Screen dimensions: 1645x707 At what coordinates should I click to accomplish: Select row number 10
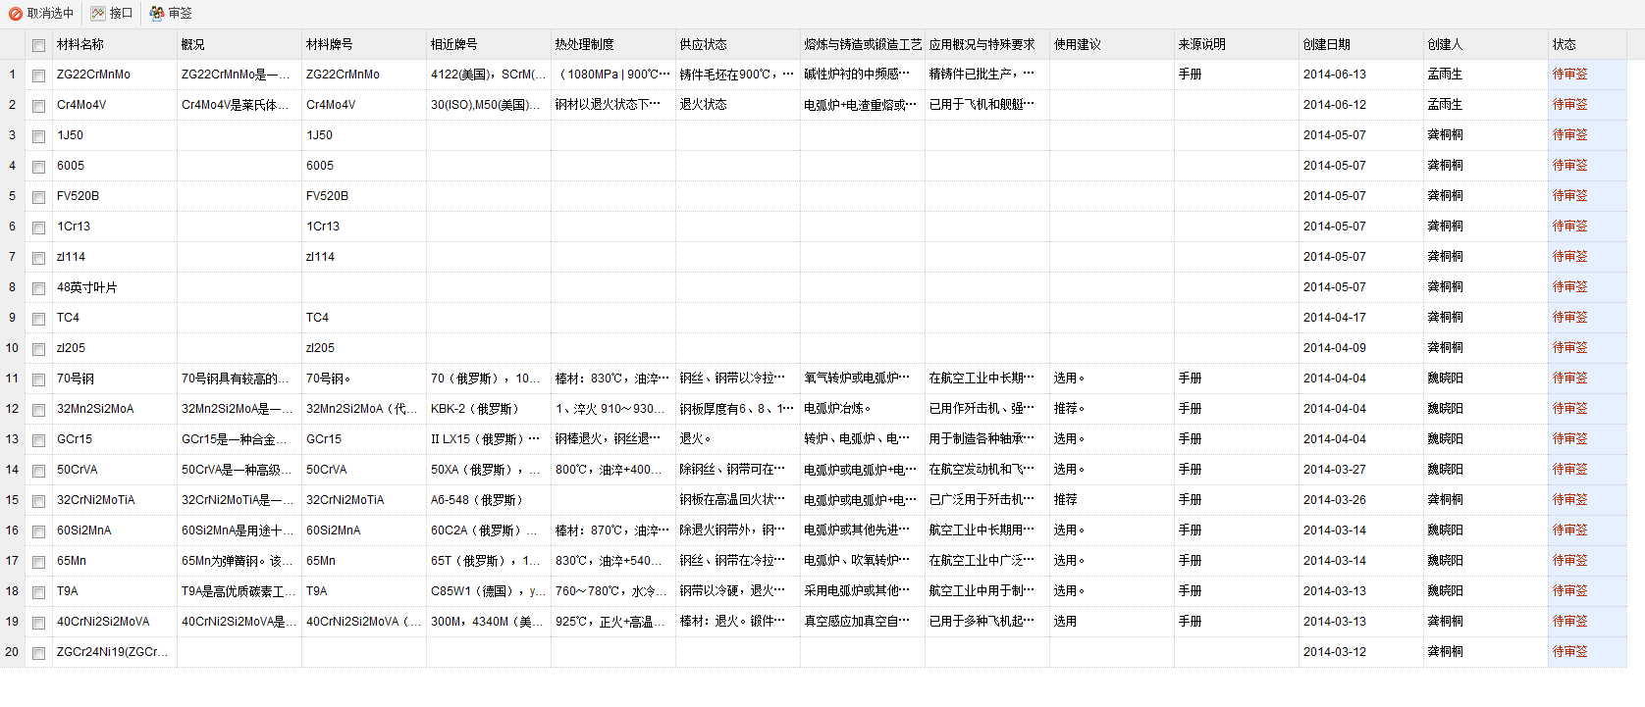tap(12, 348)
